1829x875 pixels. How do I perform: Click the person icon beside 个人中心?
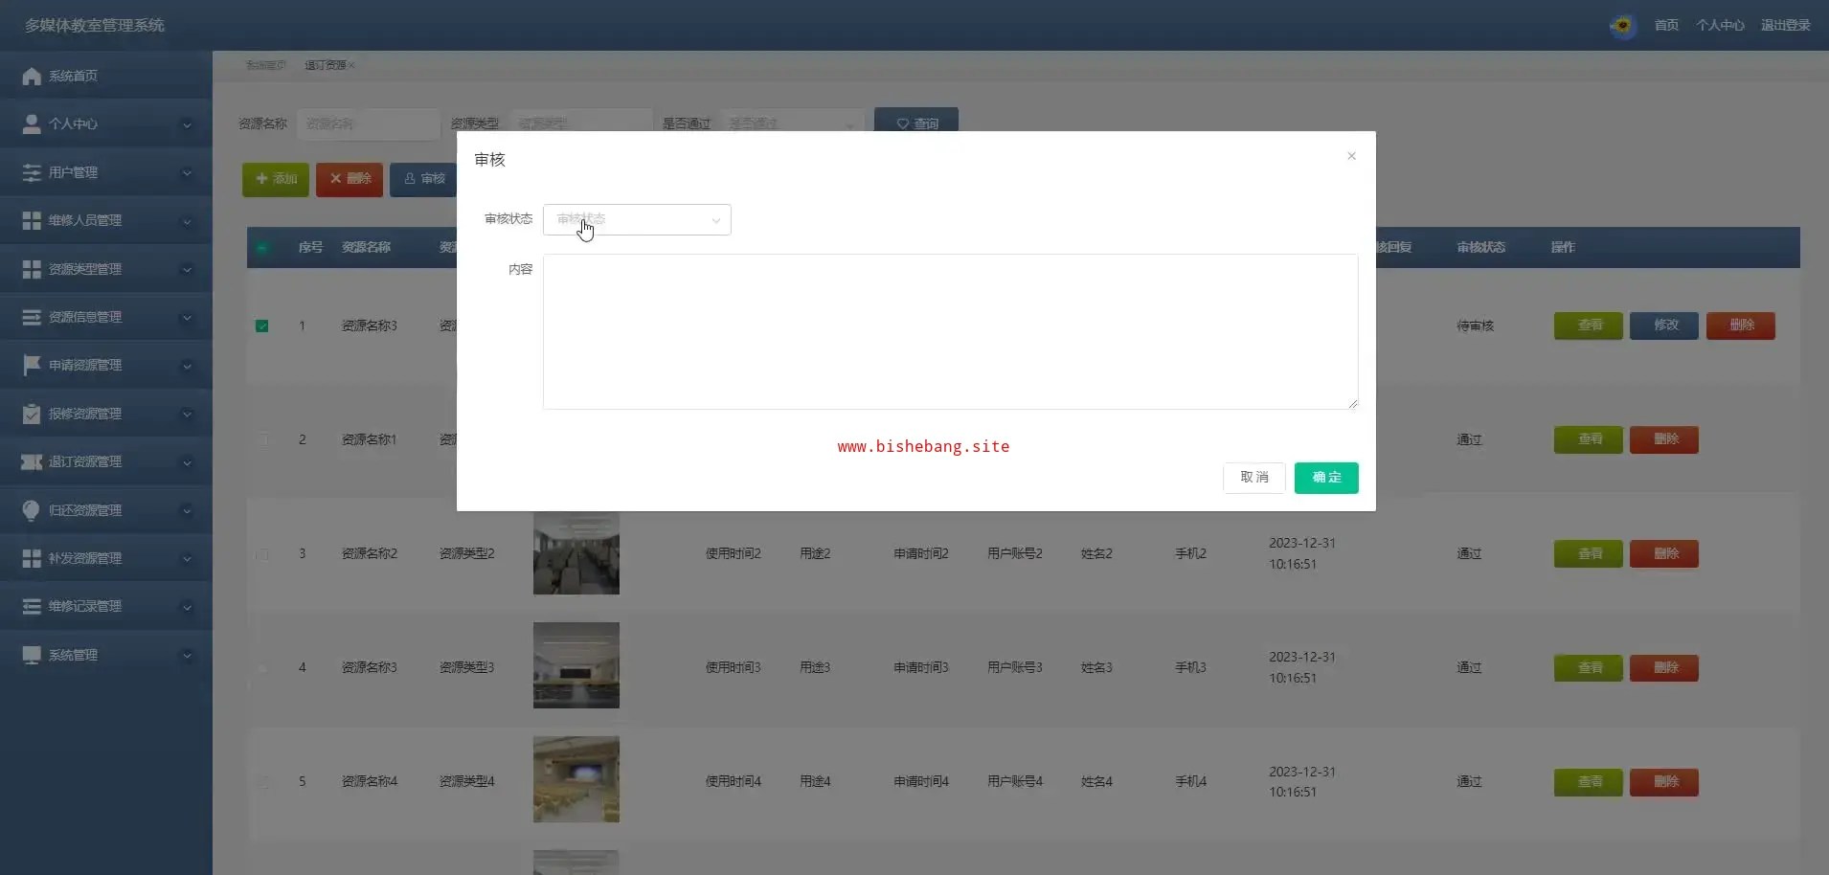[x=32, y=124]
